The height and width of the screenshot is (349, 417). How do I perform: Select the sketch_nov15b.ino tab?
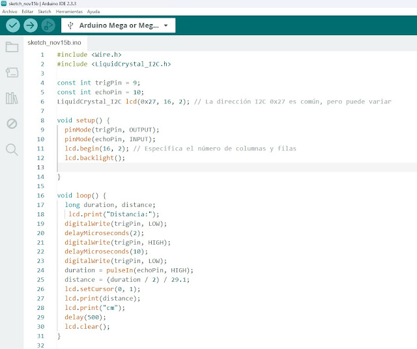[x=54, y=42]
